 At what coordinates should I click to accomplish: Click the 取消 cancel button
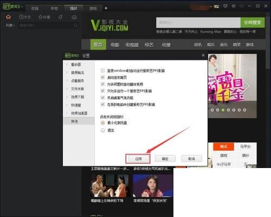pos(191,159)
